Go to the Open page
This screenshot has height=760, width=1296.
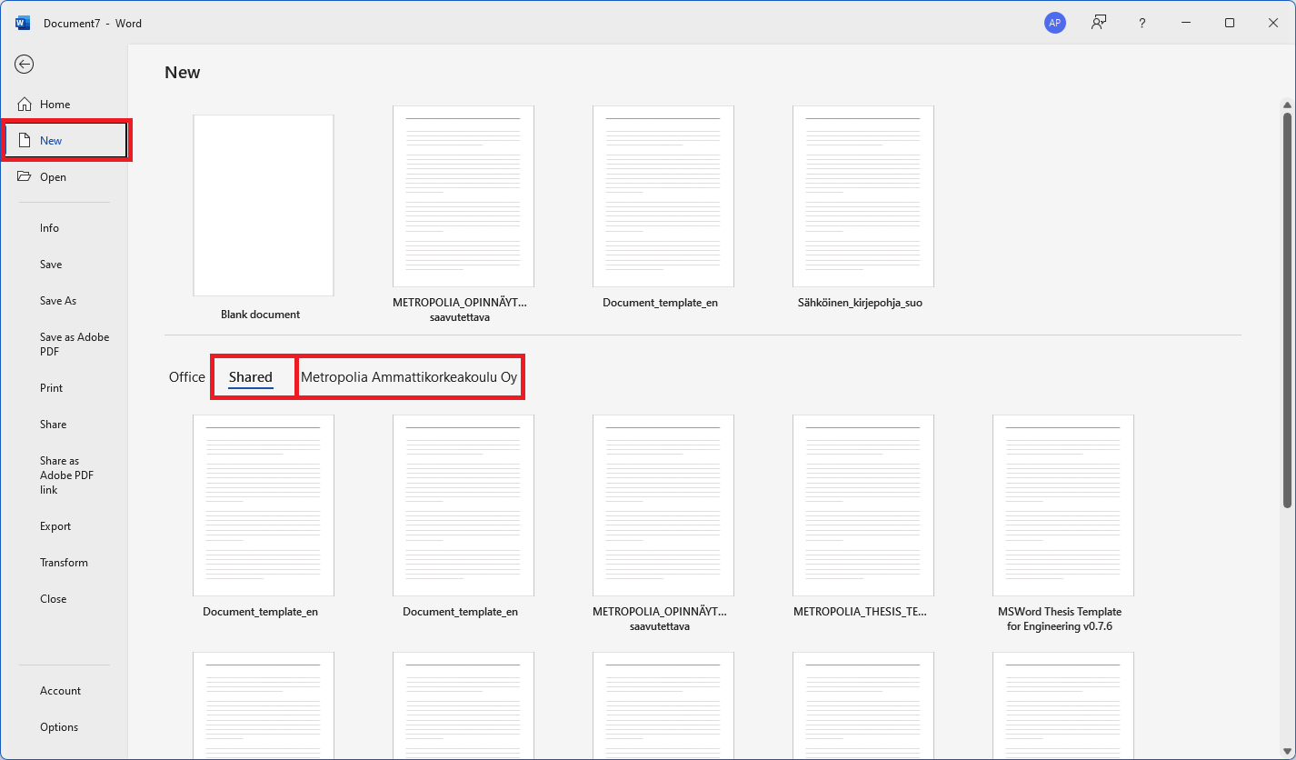pyautogui.click(x=64, y=177)
